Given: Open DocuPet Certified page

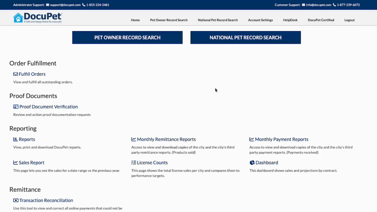Looking at the screenshot, I should coord(321,20).
